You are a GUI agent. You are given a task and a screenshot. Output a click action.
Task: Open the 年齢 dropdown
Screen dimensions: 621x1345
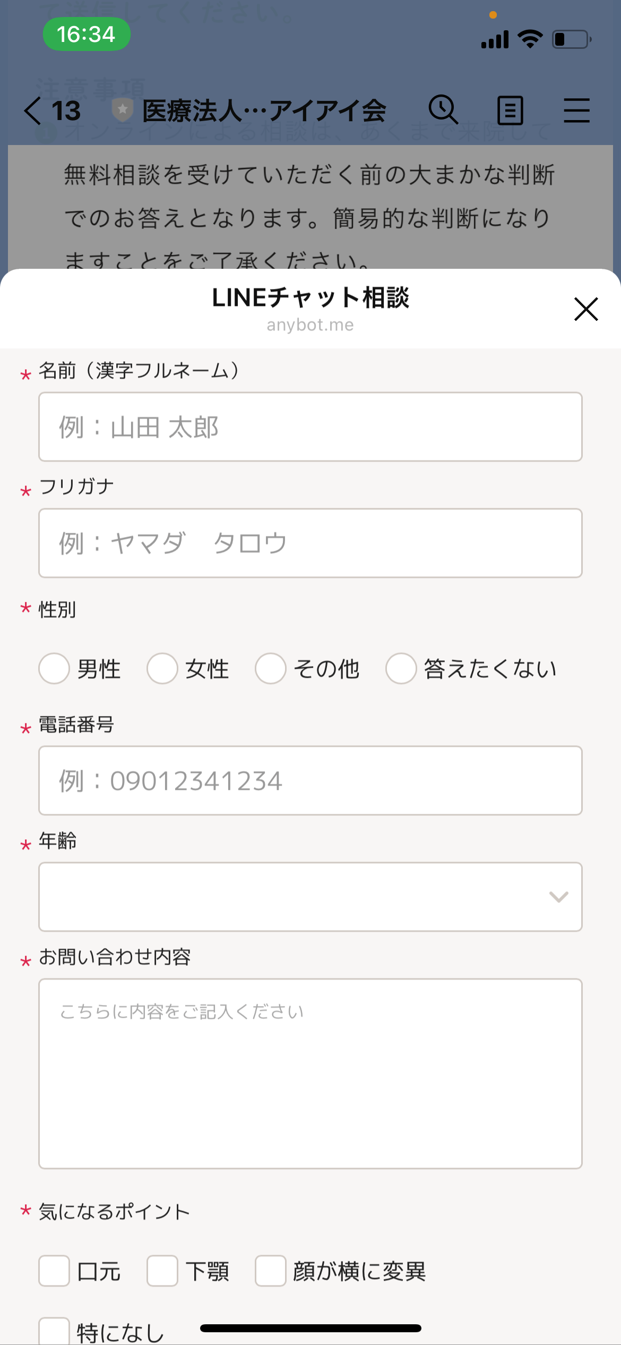(x=310, y=897)
